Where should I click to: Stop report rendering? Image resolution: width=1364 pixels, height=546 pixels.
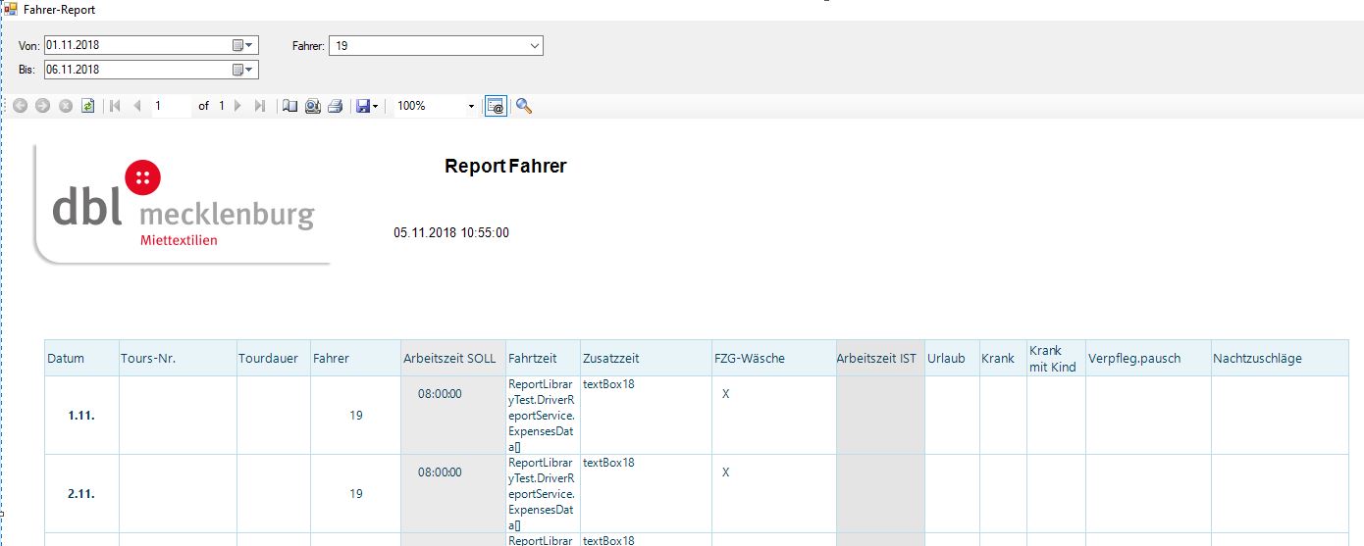[x=66, y=106]
